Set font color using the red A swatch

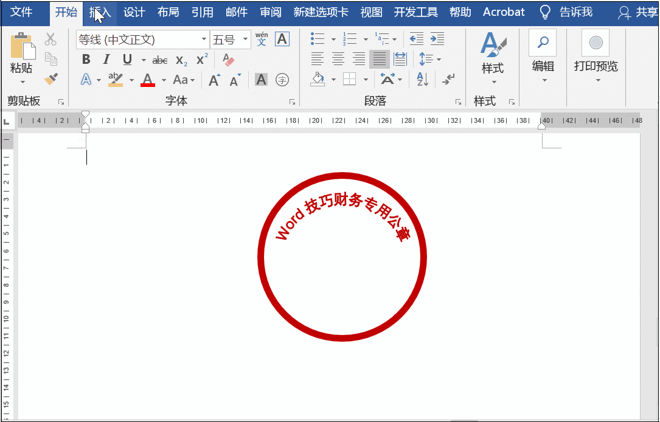(x=148, y=80)
